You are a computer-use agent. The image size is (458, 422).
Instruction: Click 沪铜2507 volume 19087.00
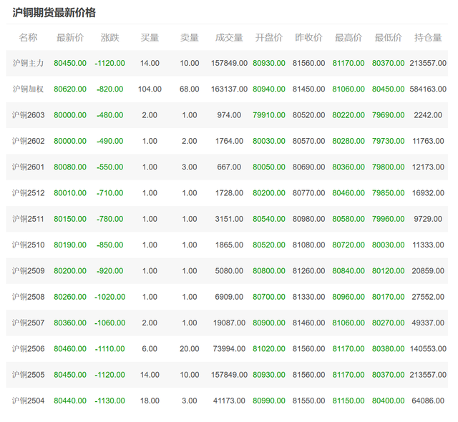229,323
